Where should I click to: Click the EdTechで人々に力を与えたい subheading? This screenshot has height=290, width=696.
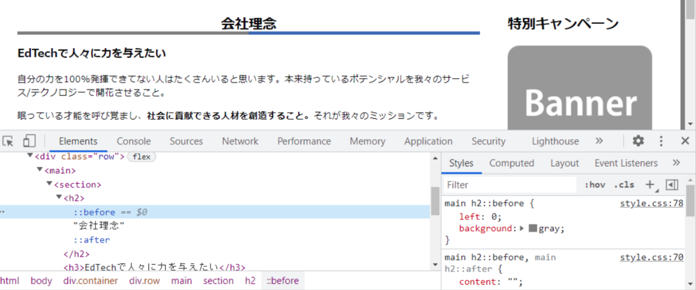(92, 53)
